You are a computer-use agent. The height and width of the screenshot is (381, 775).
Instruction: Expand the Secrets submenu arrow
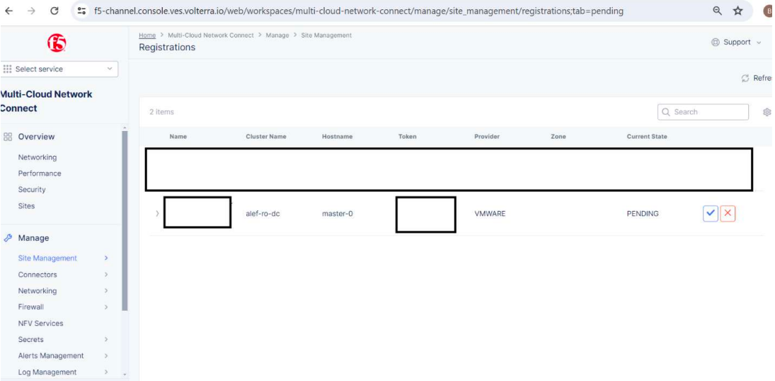coord(106,339)
